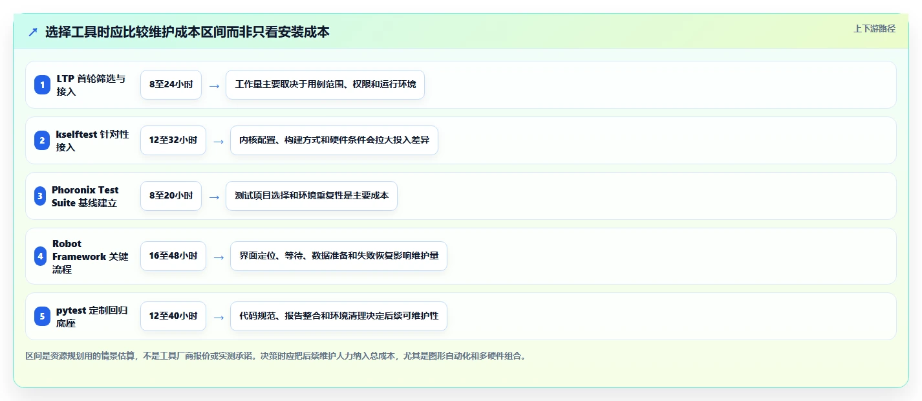The height and width of the screenshot is (401, 922).
Task: Click the box 测试项目选择和环境重复性是主要成本
Action: (x=312, y=196)
